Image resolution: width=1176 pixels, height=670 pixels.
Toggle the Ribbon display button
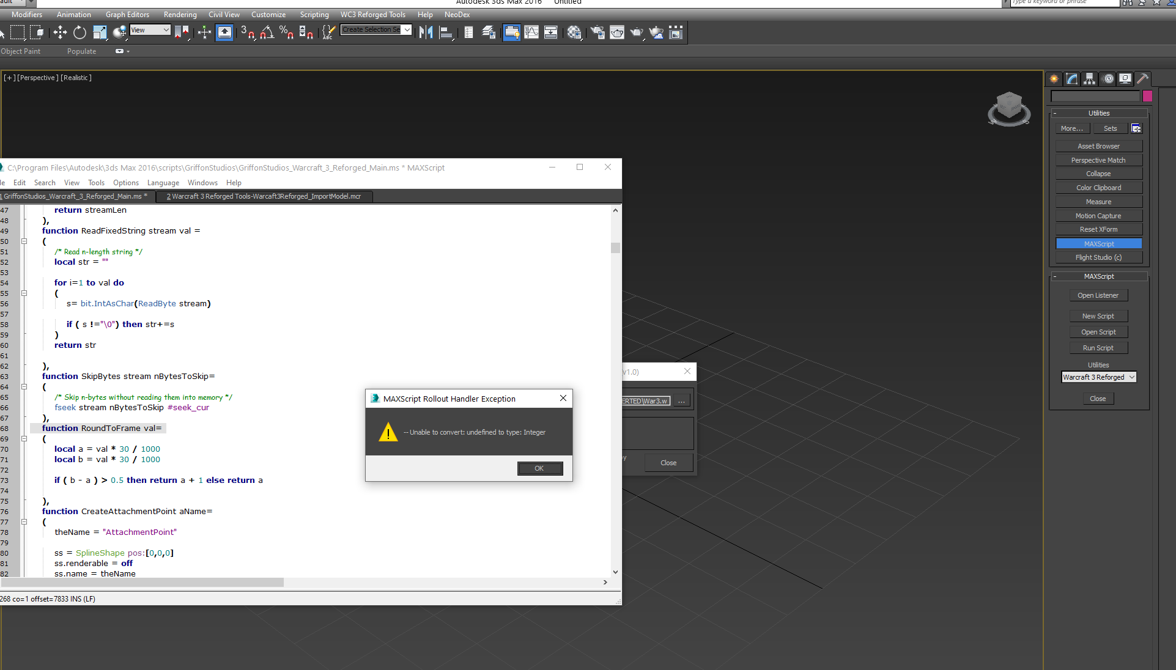512,32
